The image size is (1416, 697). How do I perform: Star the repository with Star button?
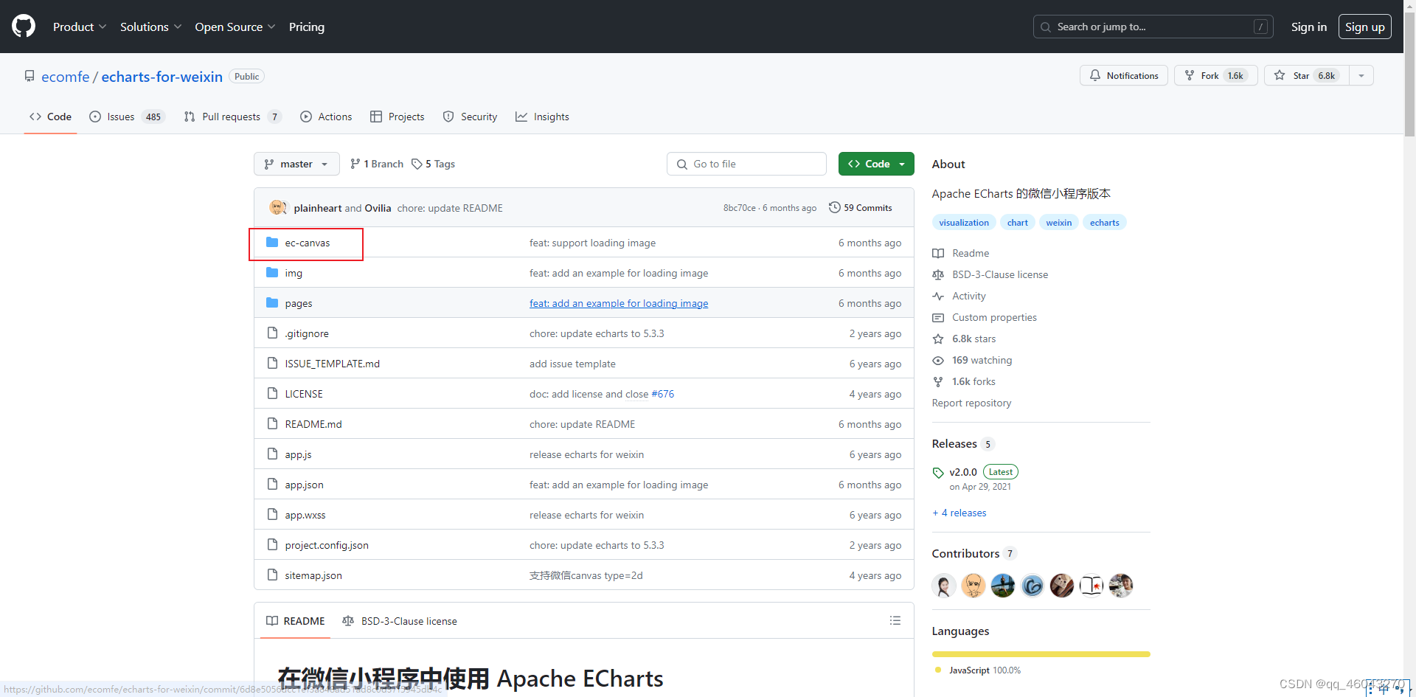point(1307,75)
